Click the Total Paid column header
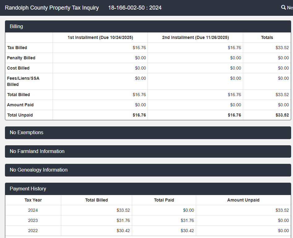293x238 pixels. coord(164,200)
